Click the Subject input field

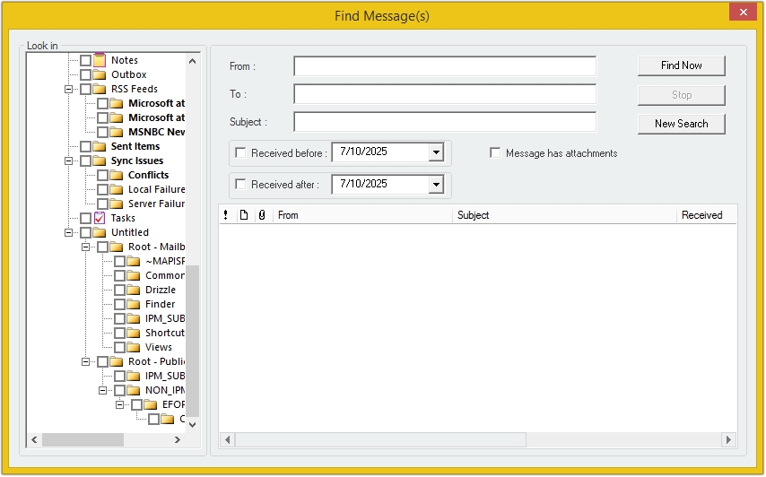click(x=445, y=122)
